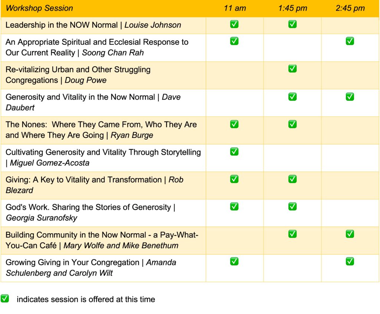Select 'Re-vitalizing Urban and Other Struggling Congregations' title
The image size is (380, 314).
pyautogui.click(x=78, y=75)
